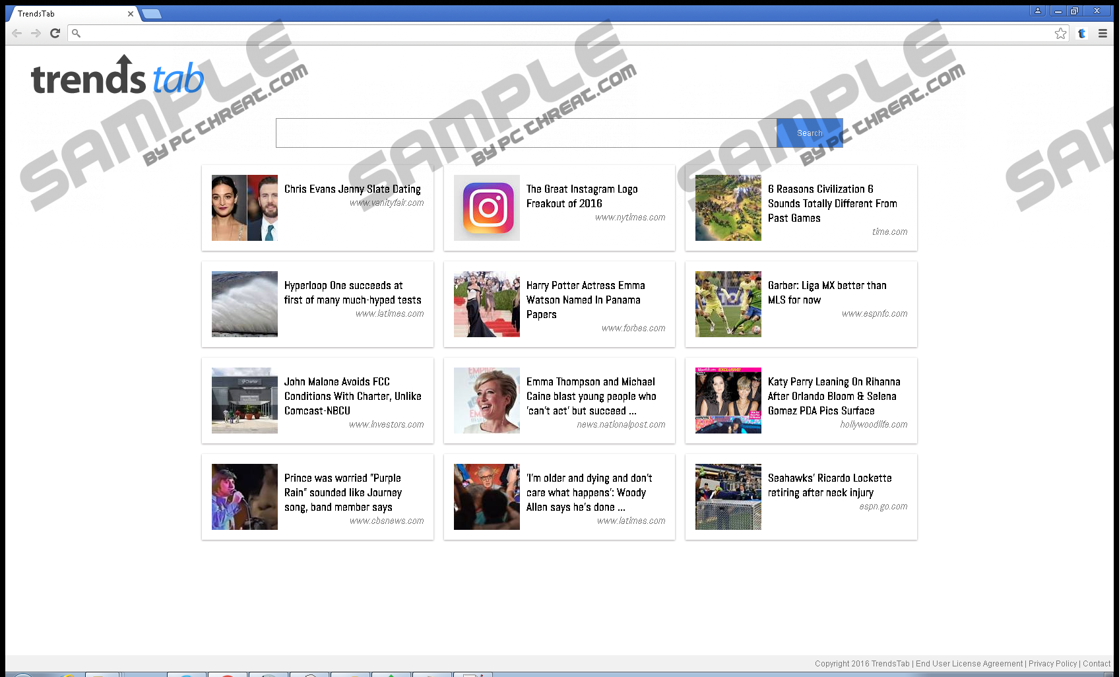Click the TrendsTab extension icon
1119x677 pixels.
[1081, 34]
